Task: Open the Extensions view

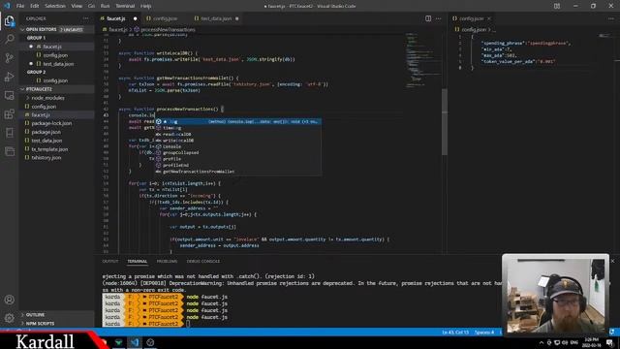Action: [x=9, y=114]
